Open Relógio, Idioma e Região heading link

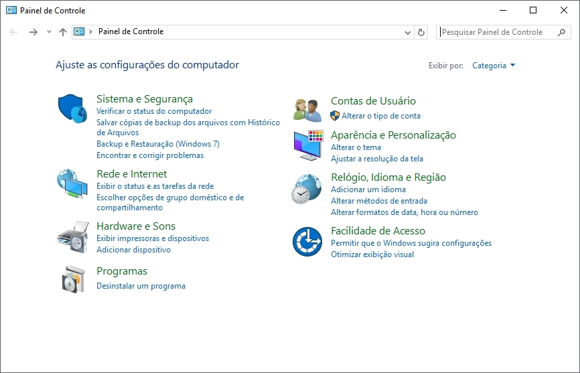pyautogui.click(x=388, y=177)
